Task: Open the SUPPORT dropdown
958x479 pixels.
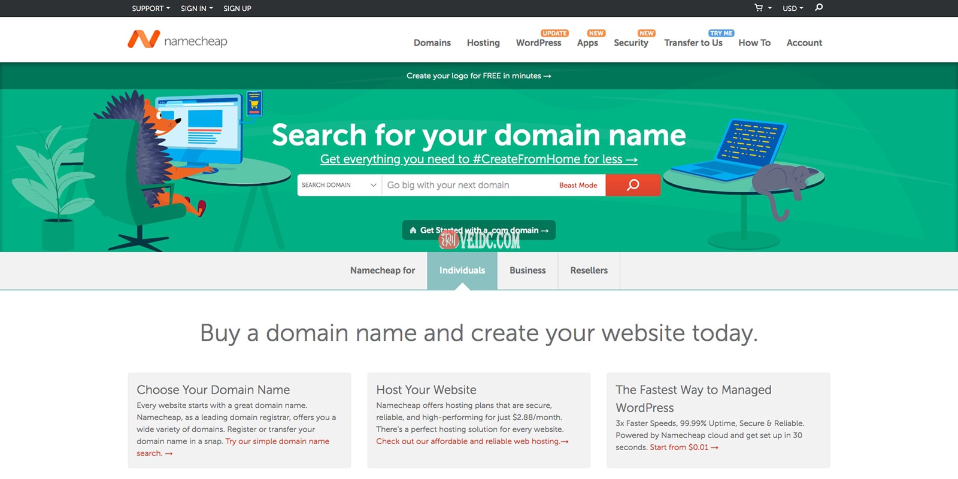Action: coord(151,8)
